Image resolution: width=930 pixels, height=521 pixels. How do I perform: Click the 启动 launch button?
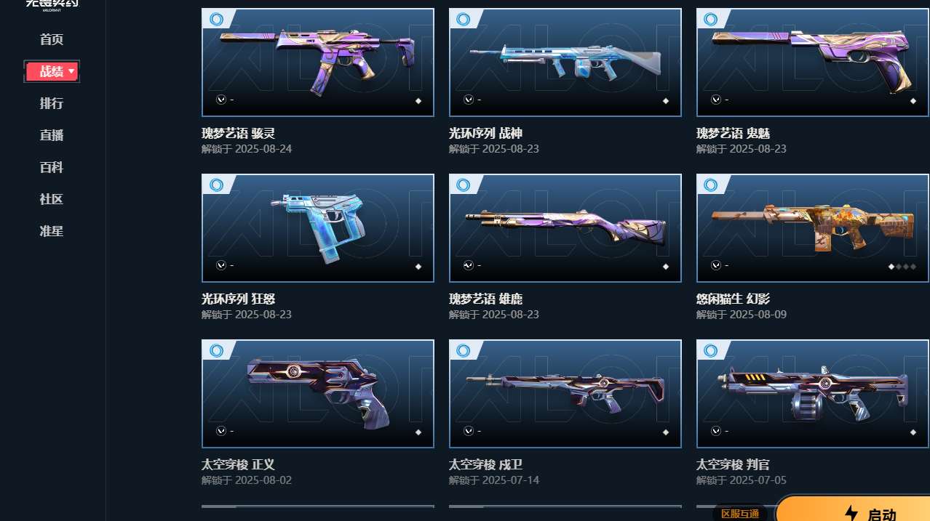click(853, 509)
